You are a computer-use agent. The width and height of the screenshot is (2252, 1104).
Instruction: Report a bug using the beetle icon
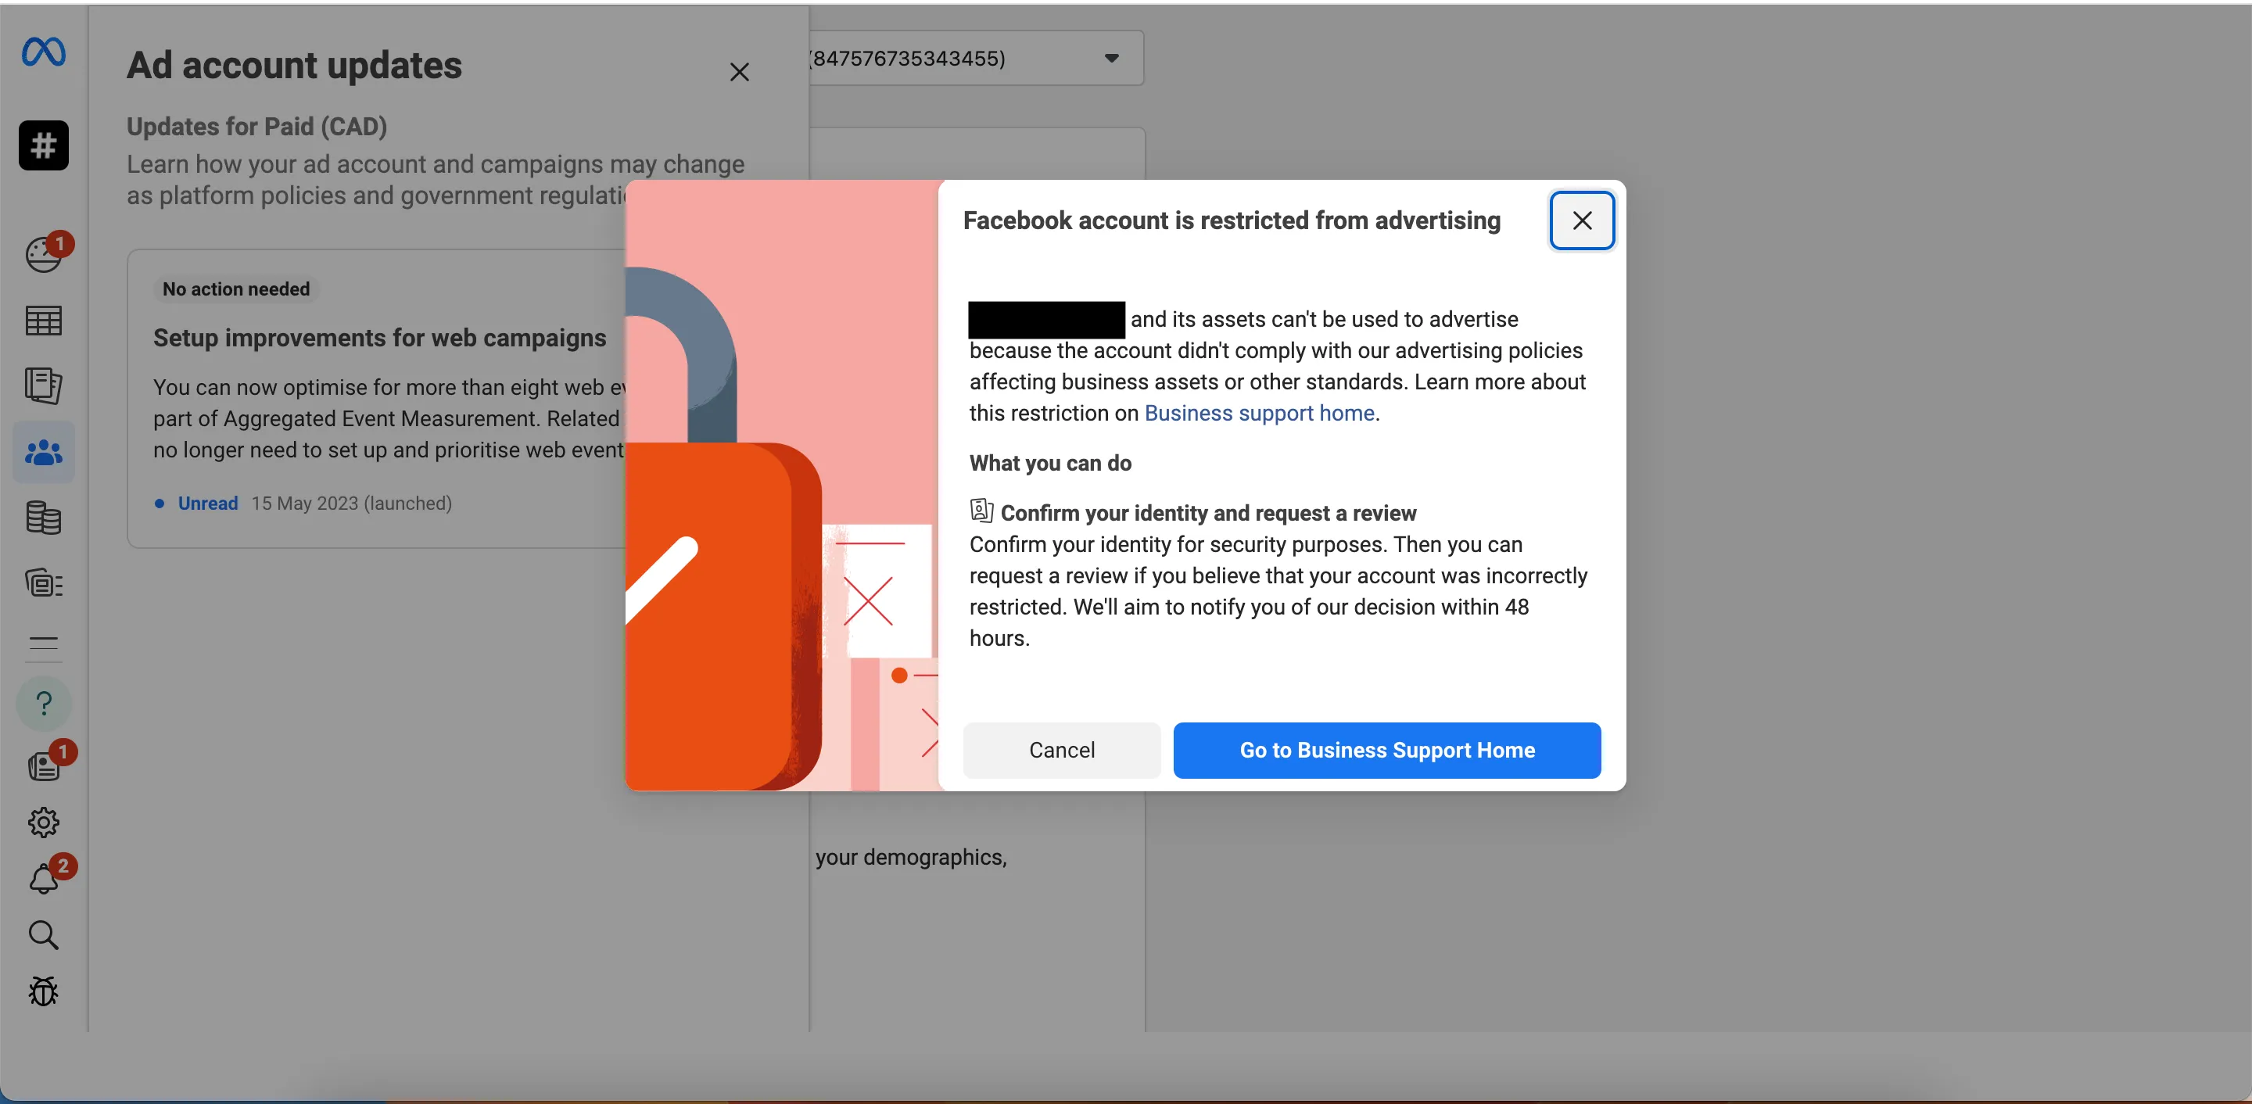(x=43, y=992)
